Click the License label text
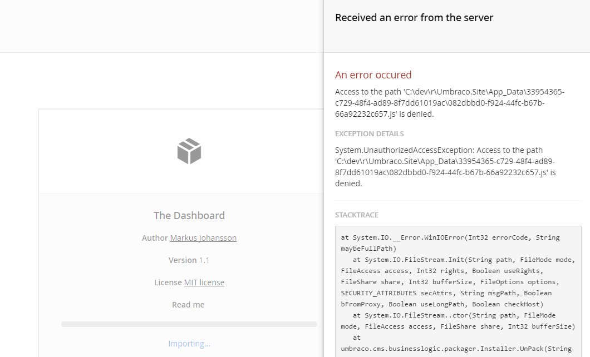The height and width of the screenshot is (357, 590). coord(168,282)
